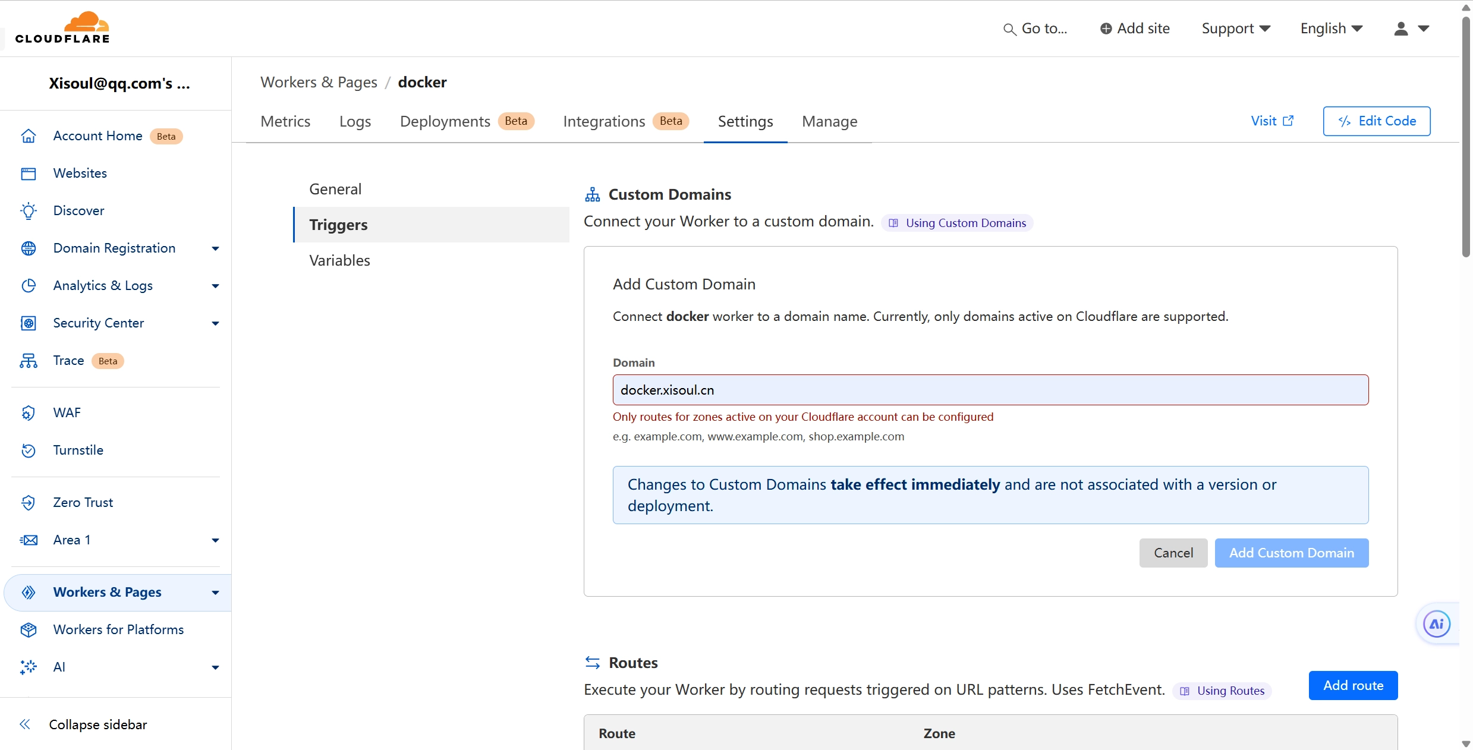The width and height of the screenshot is (1473, 750).
Task: Expand the Domain Registration submenu arrow
Action: pyautogui.click(x=215, y=248)
